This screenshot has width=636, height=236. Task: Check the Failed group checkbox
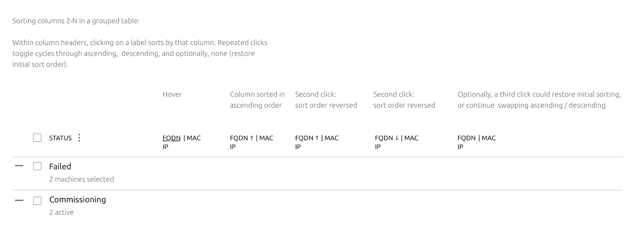point(37,166)
